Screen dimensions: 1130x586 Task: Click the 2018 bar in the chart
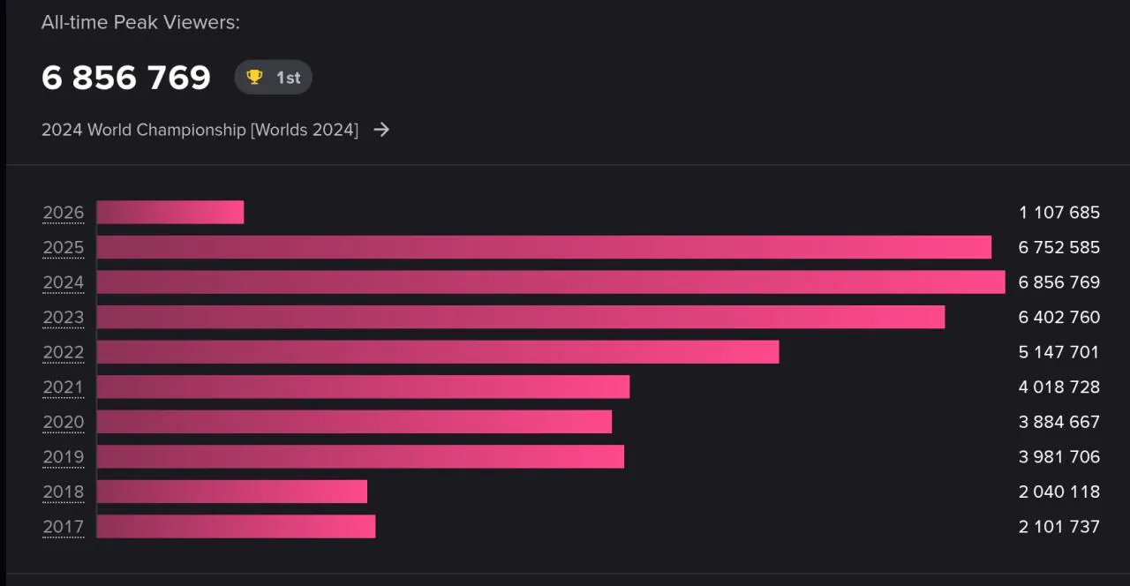(x=232, y=492)
